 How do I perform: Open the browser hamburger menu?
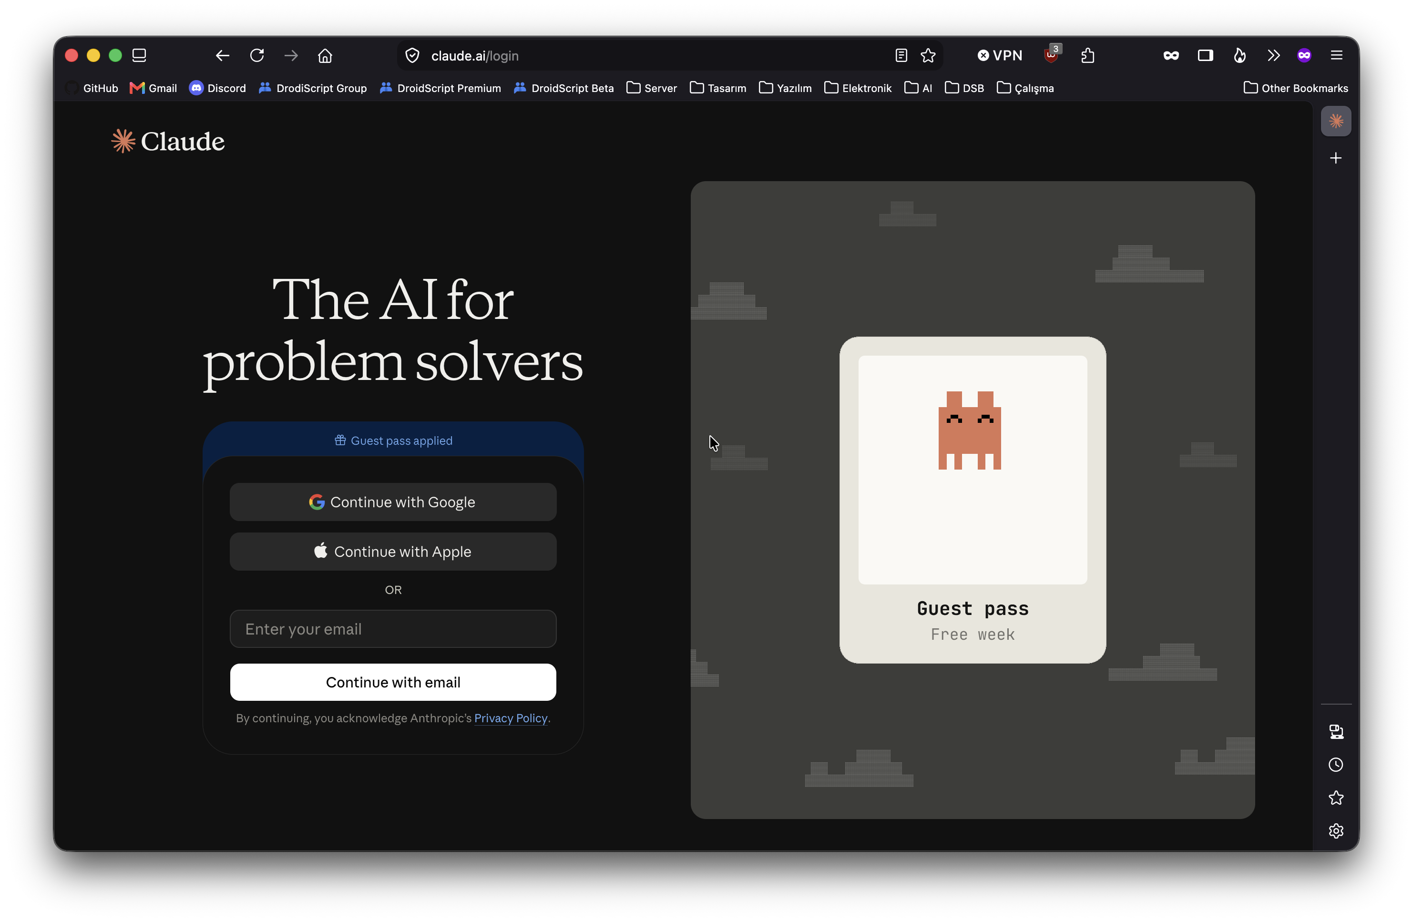(x=1336, y=56)
